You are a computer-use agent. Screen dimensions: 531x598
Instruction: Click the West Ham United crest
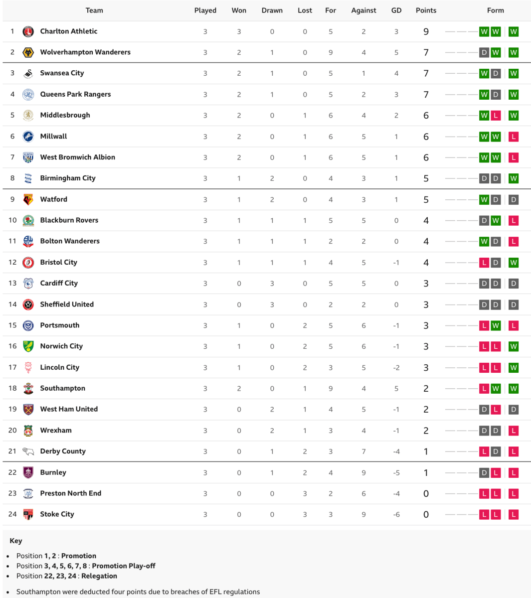pyautogui.click(x=28, y=409)
